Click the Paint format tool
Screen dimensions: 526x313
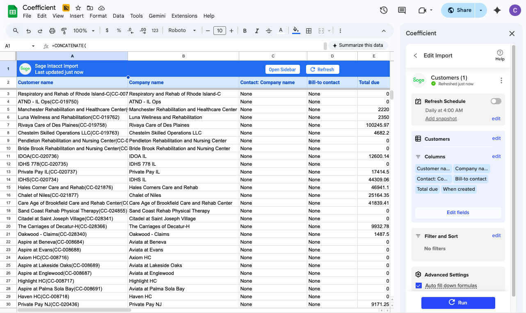[64, 30]
